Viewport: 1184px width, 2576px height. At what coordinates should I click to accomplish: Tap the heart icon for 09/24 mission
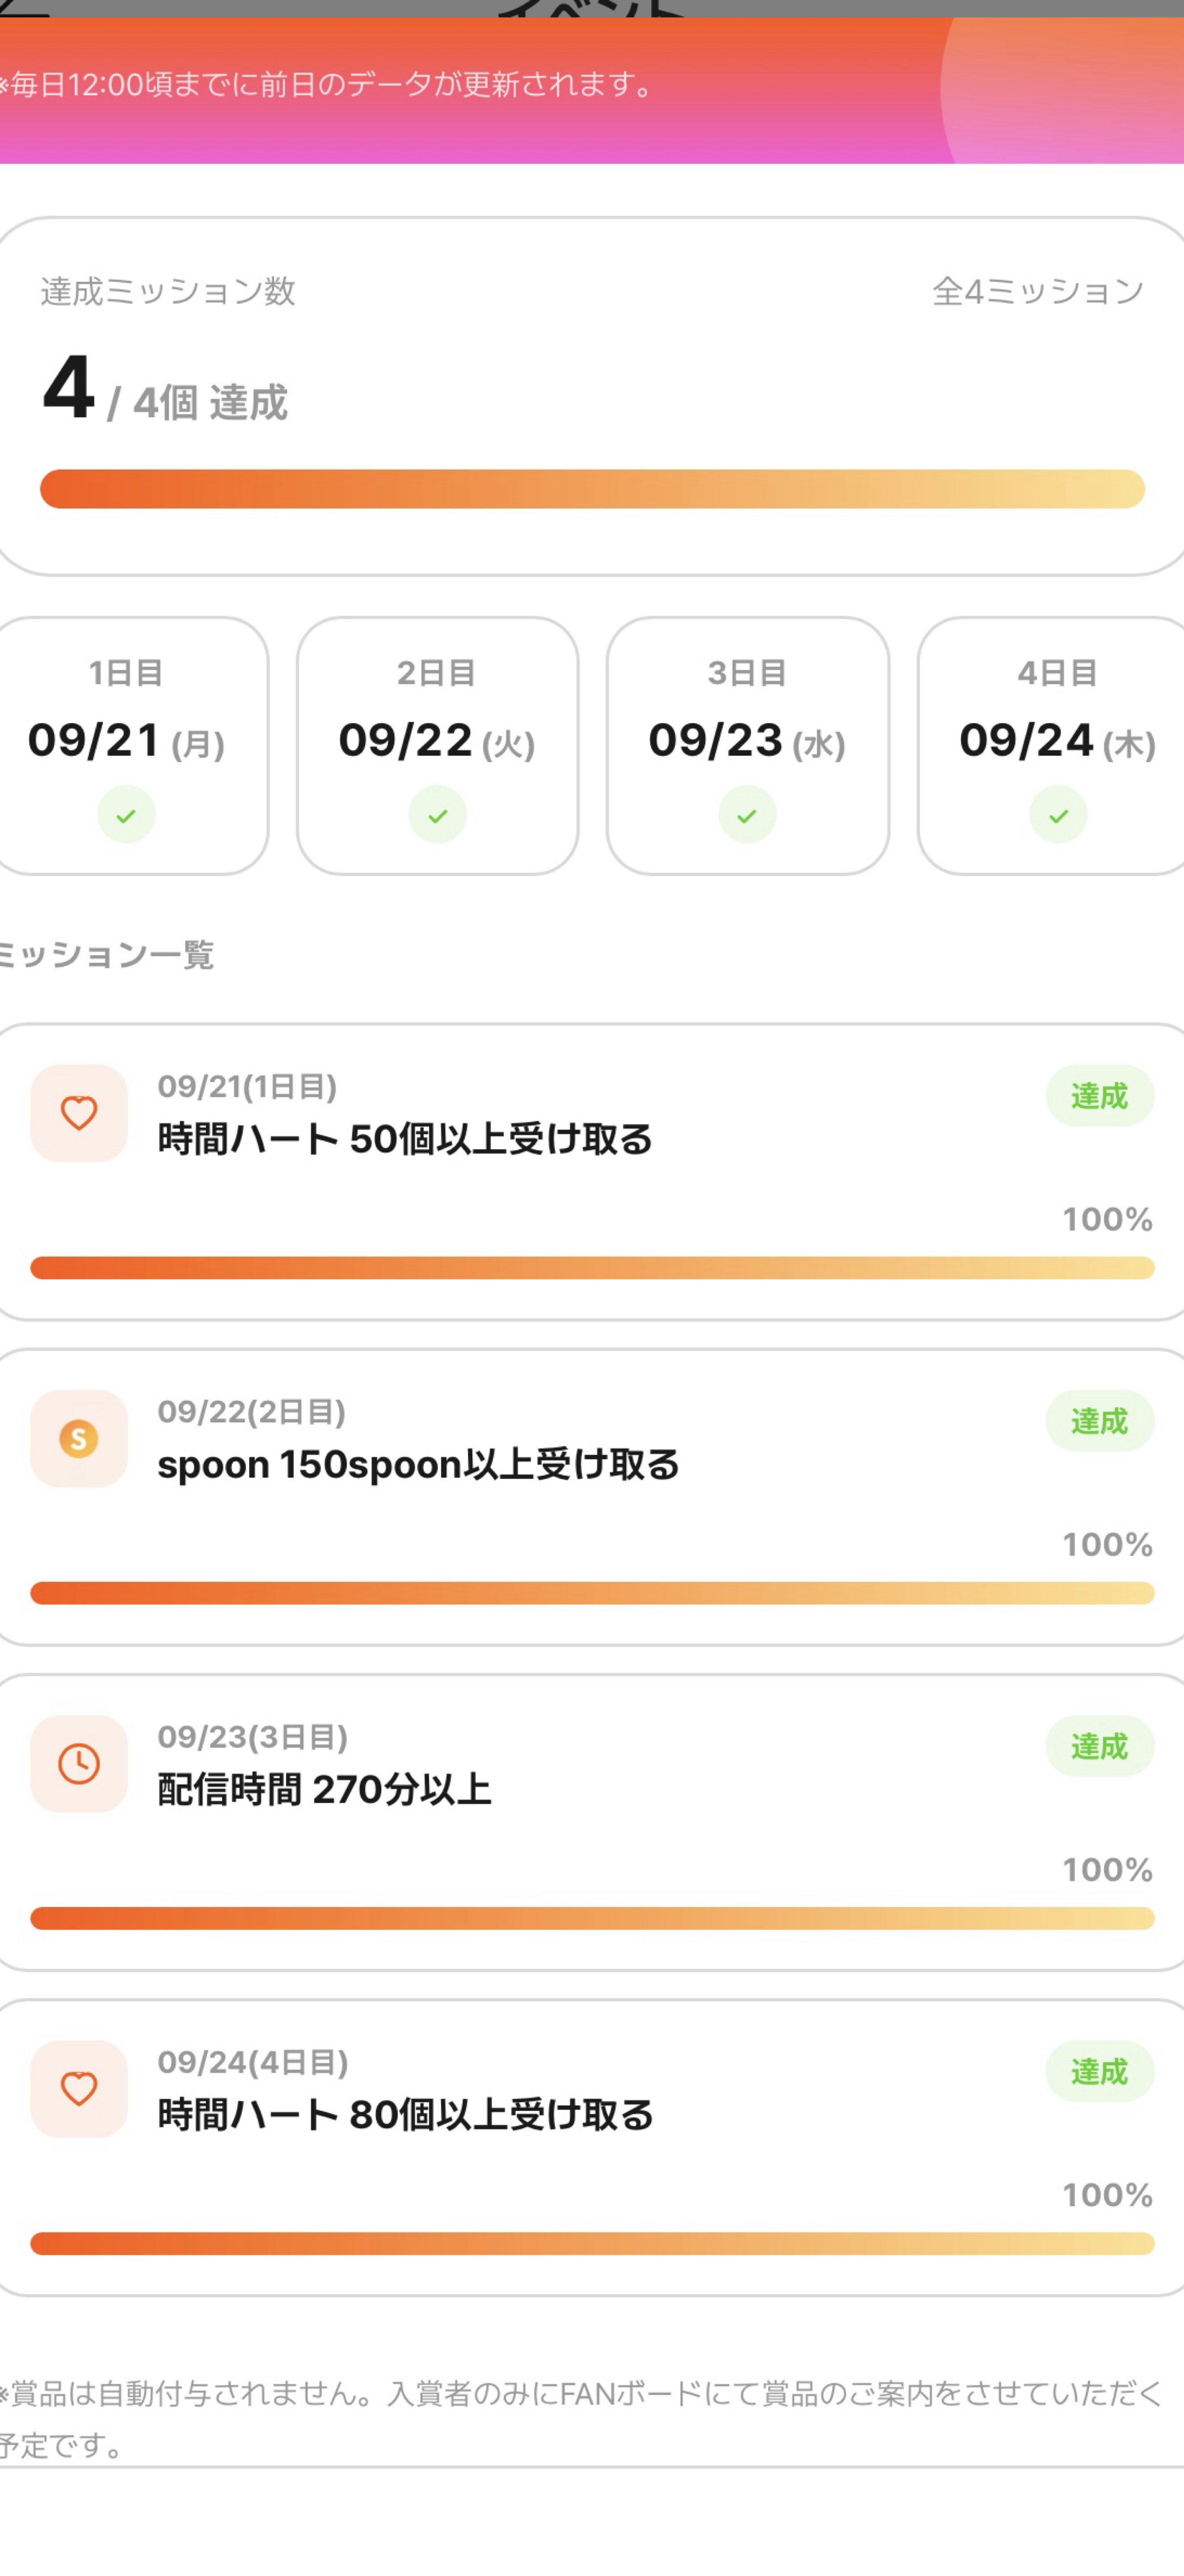pos(79,2089)
